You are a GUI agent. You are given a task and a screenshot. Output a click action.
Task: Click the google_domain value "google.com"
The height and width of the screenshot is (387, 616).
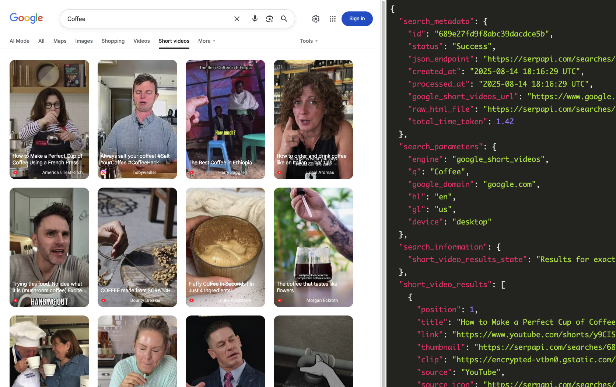point(510,184)
